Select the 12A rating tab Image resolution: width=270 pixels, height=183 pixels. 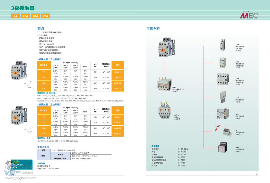click(25, 16)
